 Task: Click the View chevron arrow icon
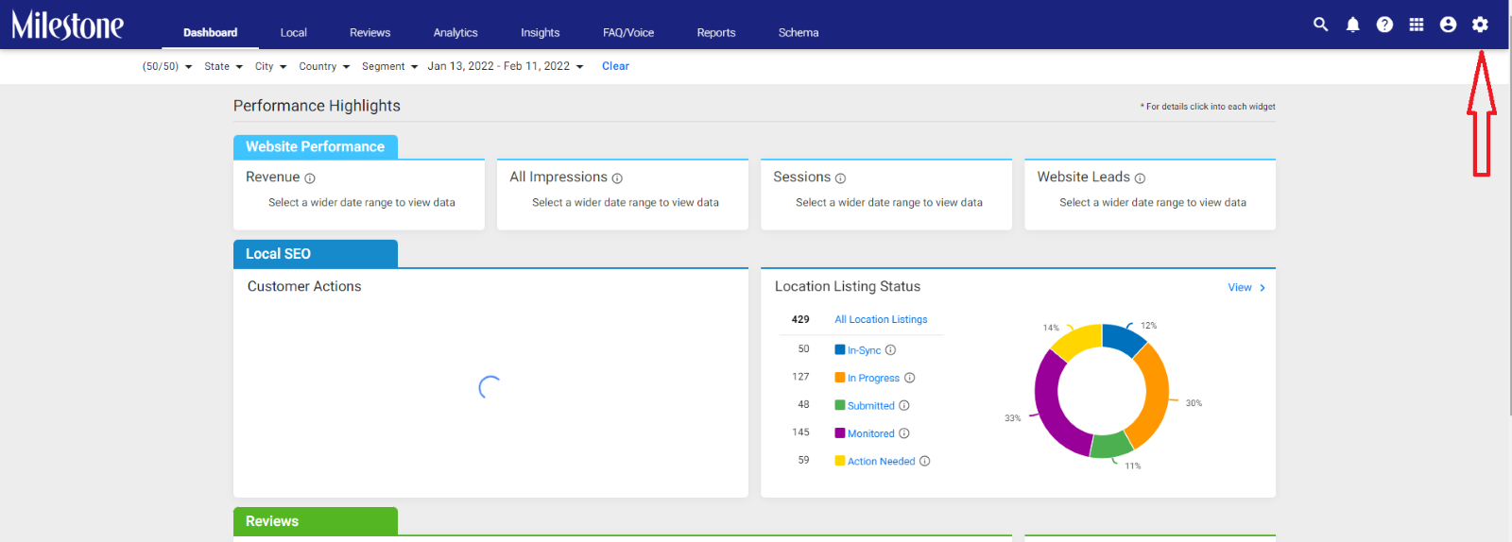click(1263, 288)
